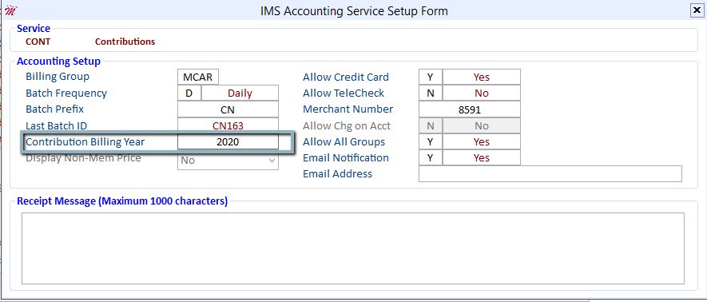
Task: Click the Last Batch ID value CN163
Action: click(228, 125)
